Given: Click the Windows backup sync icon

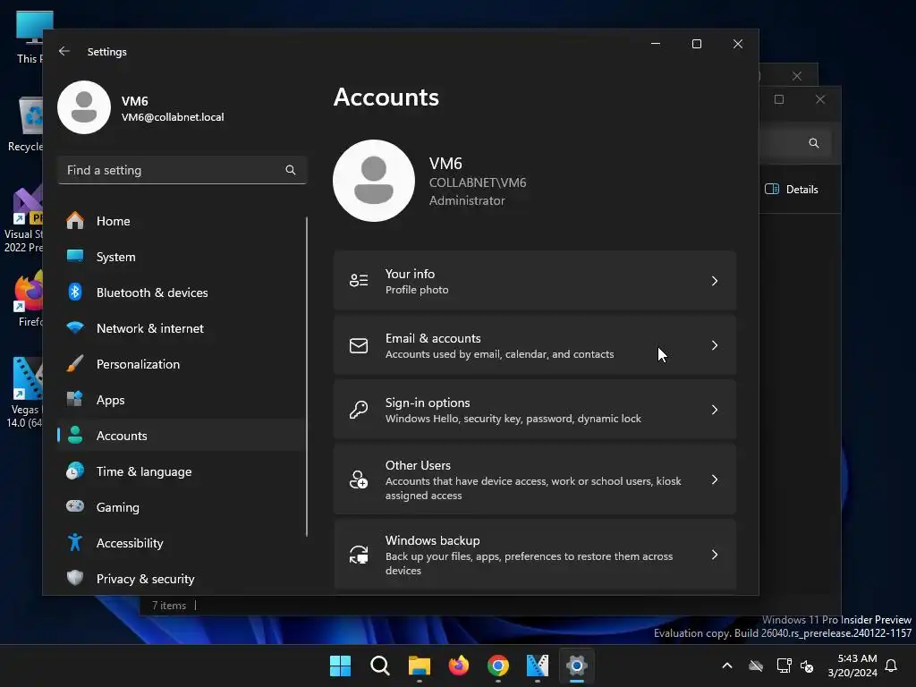Looking at the screenshot, I should coord(359,555).
